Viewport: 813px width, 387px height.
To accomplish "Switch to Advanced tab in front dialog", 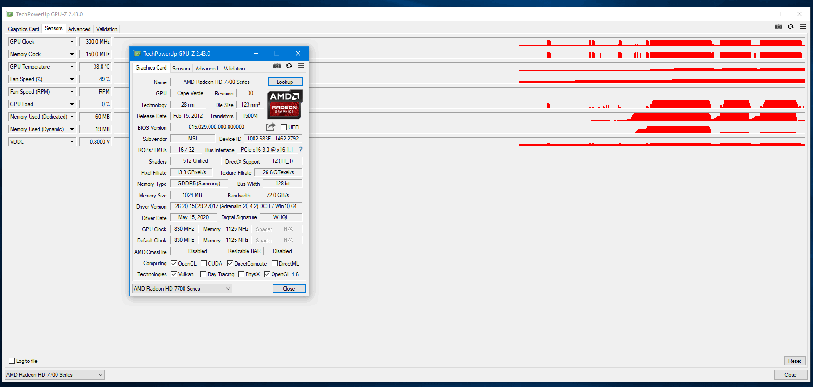I will click(207, 68).
